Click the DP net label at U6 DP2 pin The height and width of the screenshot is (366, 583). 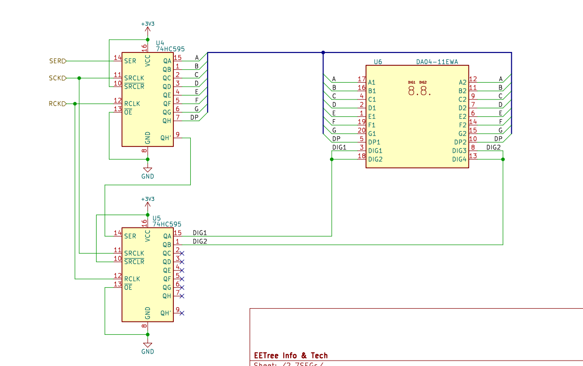click(x=498, y=138)
